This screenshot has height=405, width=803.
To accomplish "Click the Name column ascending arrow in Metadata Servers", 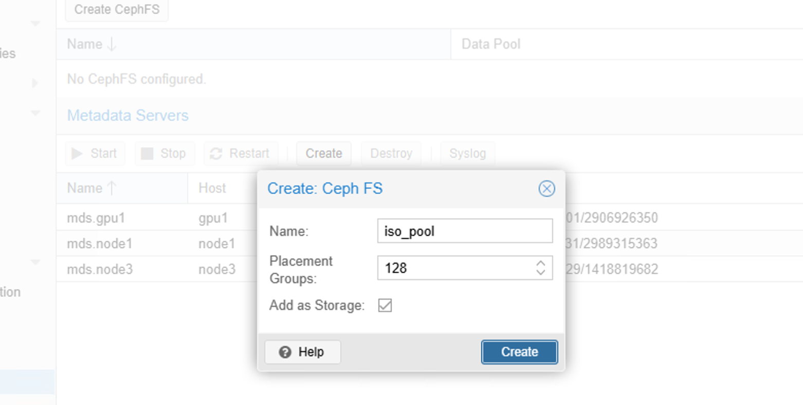I will click(x=112, y=188).
